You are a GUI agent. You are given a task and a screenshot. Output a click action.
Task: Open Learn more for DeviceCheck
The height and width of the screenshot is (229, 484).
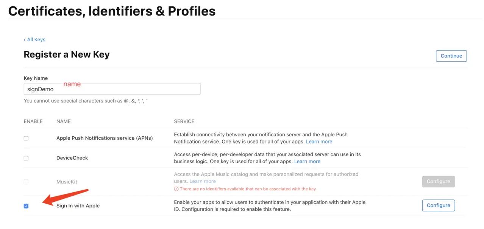[307, 161]
